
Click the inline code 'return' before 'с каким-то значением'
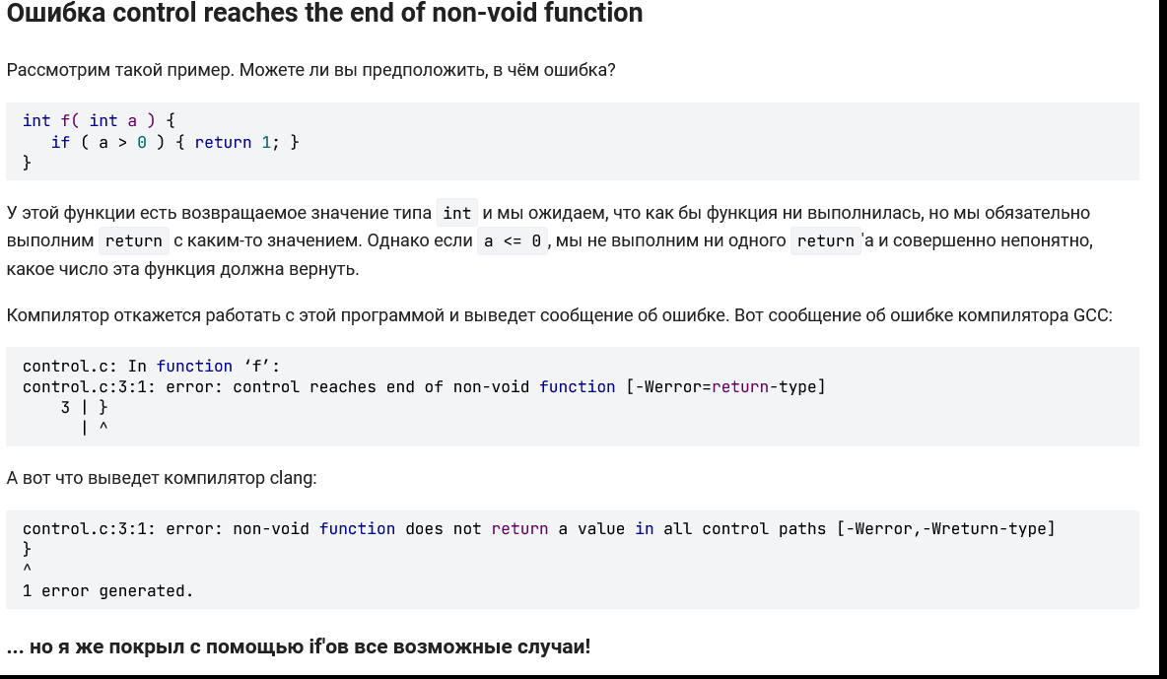tap(133, 240)
